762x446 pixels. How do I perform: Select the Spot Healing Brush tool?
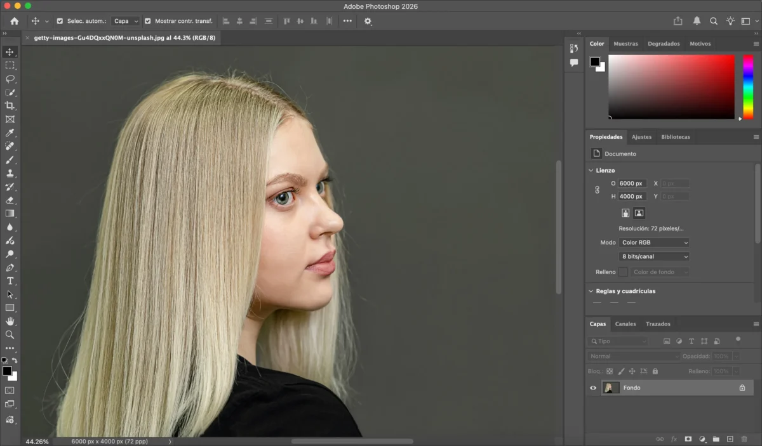click(10, 146)
